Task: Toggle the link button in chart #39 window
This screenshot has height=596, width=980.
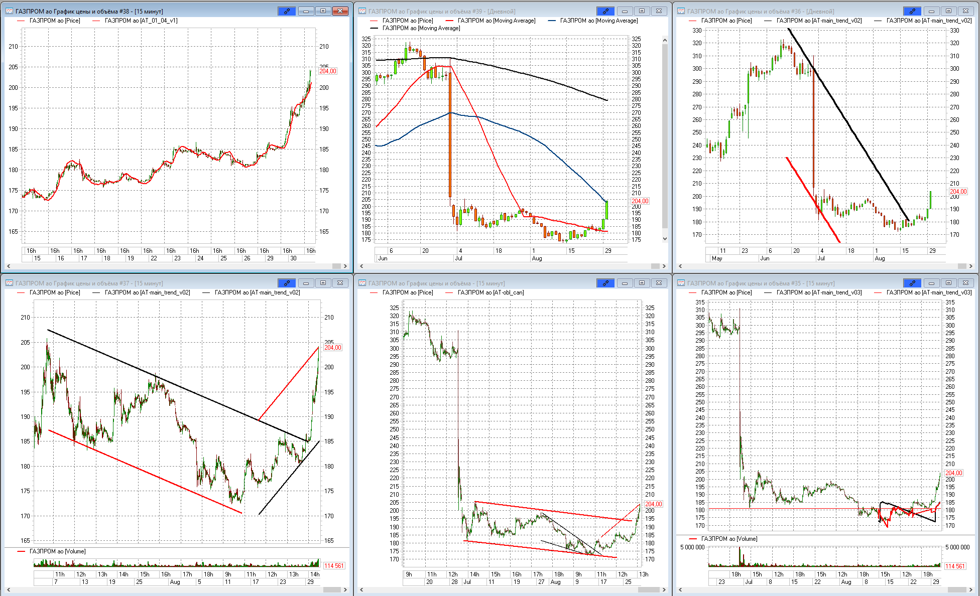Action: click(605, 11)
